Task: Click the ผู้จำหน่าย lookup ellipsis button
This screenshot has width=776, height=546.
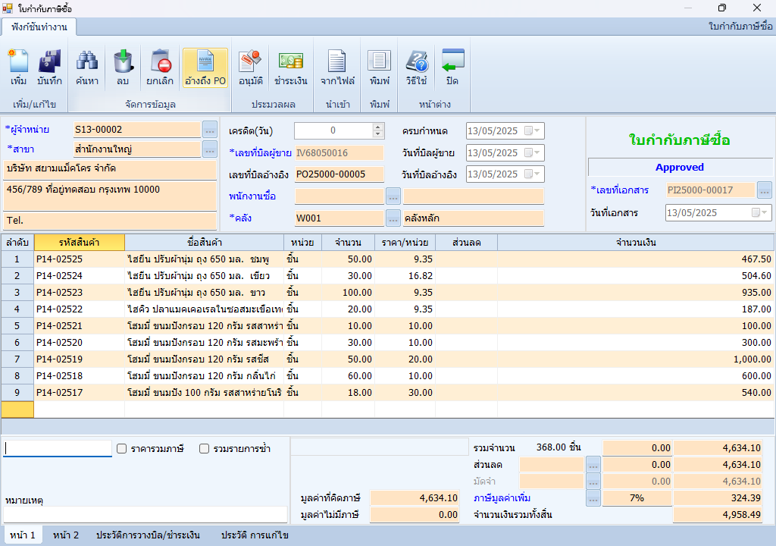Action: tap(210, 130)
